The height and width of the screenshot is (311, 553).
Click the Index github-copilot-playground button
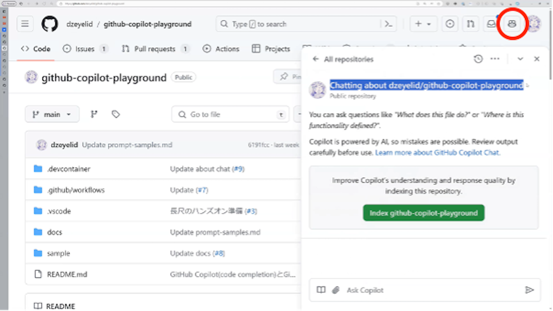424,213
